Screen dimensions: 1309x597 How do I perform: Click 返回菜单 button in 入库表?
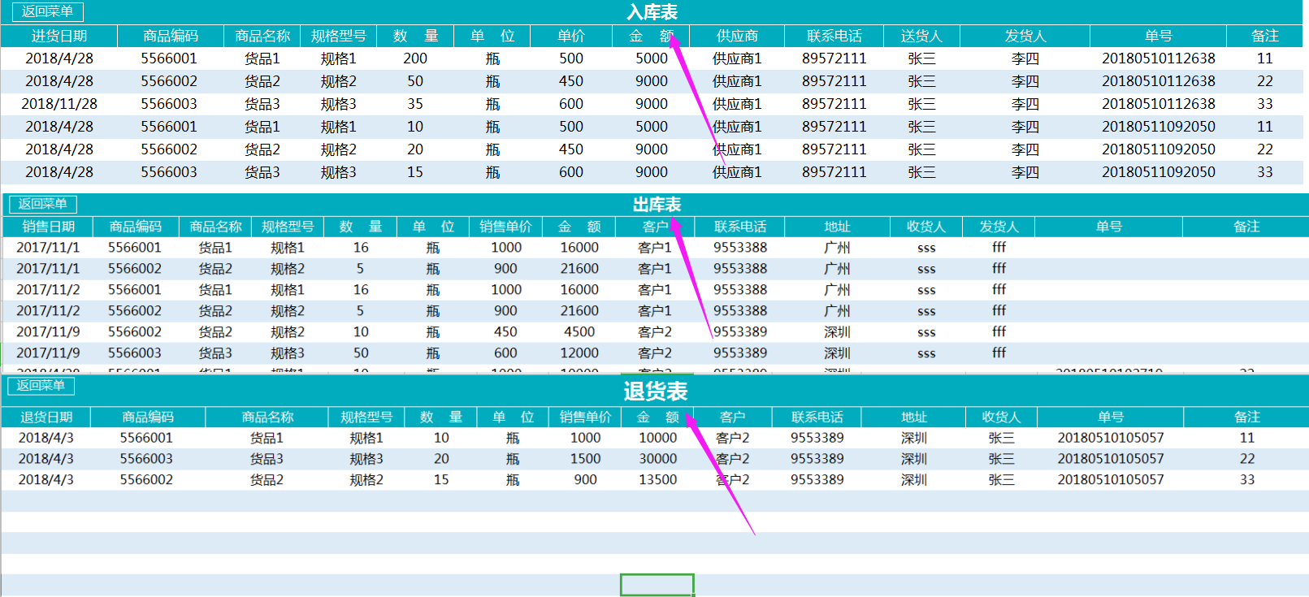click(47, 11)
